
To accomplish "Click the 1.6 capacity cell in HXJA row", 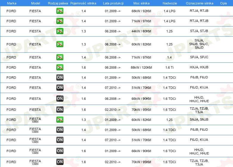I will (83, 67).
